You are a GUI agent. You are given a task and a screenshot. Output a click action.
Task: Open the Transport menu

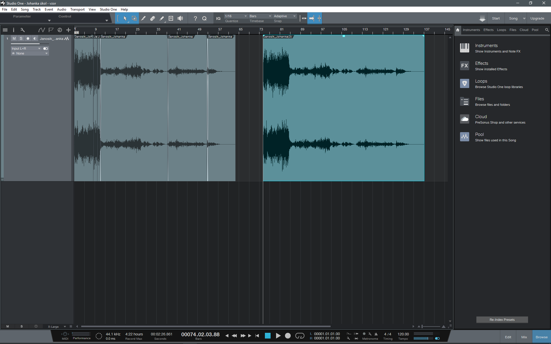coord(77,9)
